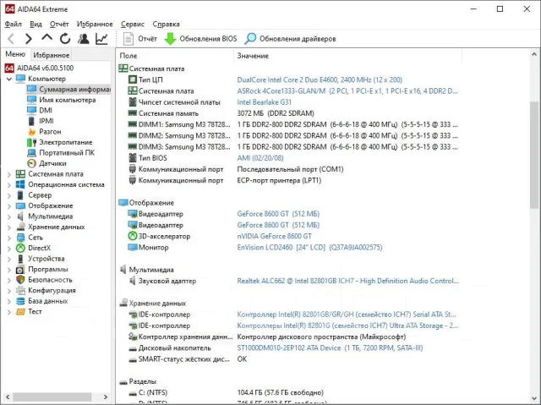Image resolution: width=541 pixels, height=405 pixels.
Task: Open the Справка menu
Action: [x=166, y=25]
